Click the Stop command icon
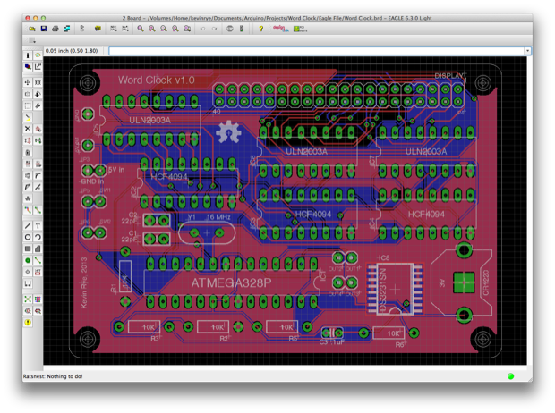Viewport: 555px width, 413px height. tap(230, 29)
